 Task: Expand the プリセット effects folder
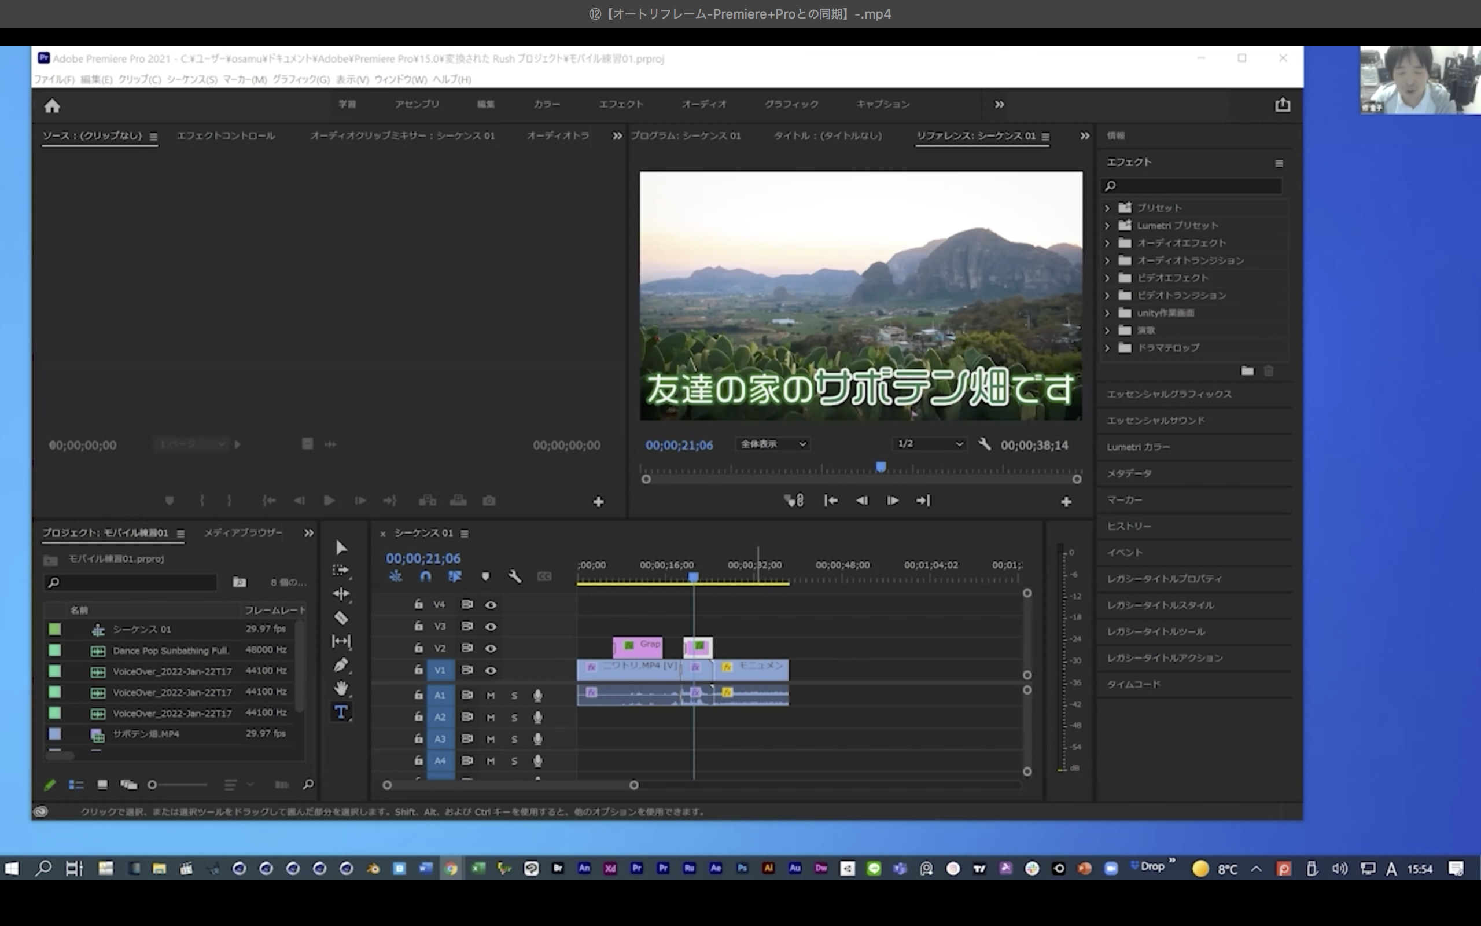1107,208
